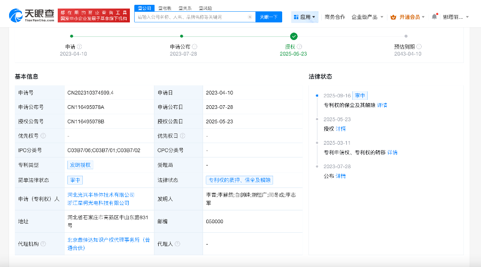Click the notification bell icon
Image resolution: width=481 pixels, height=267 pixels.
click(435, 17)
